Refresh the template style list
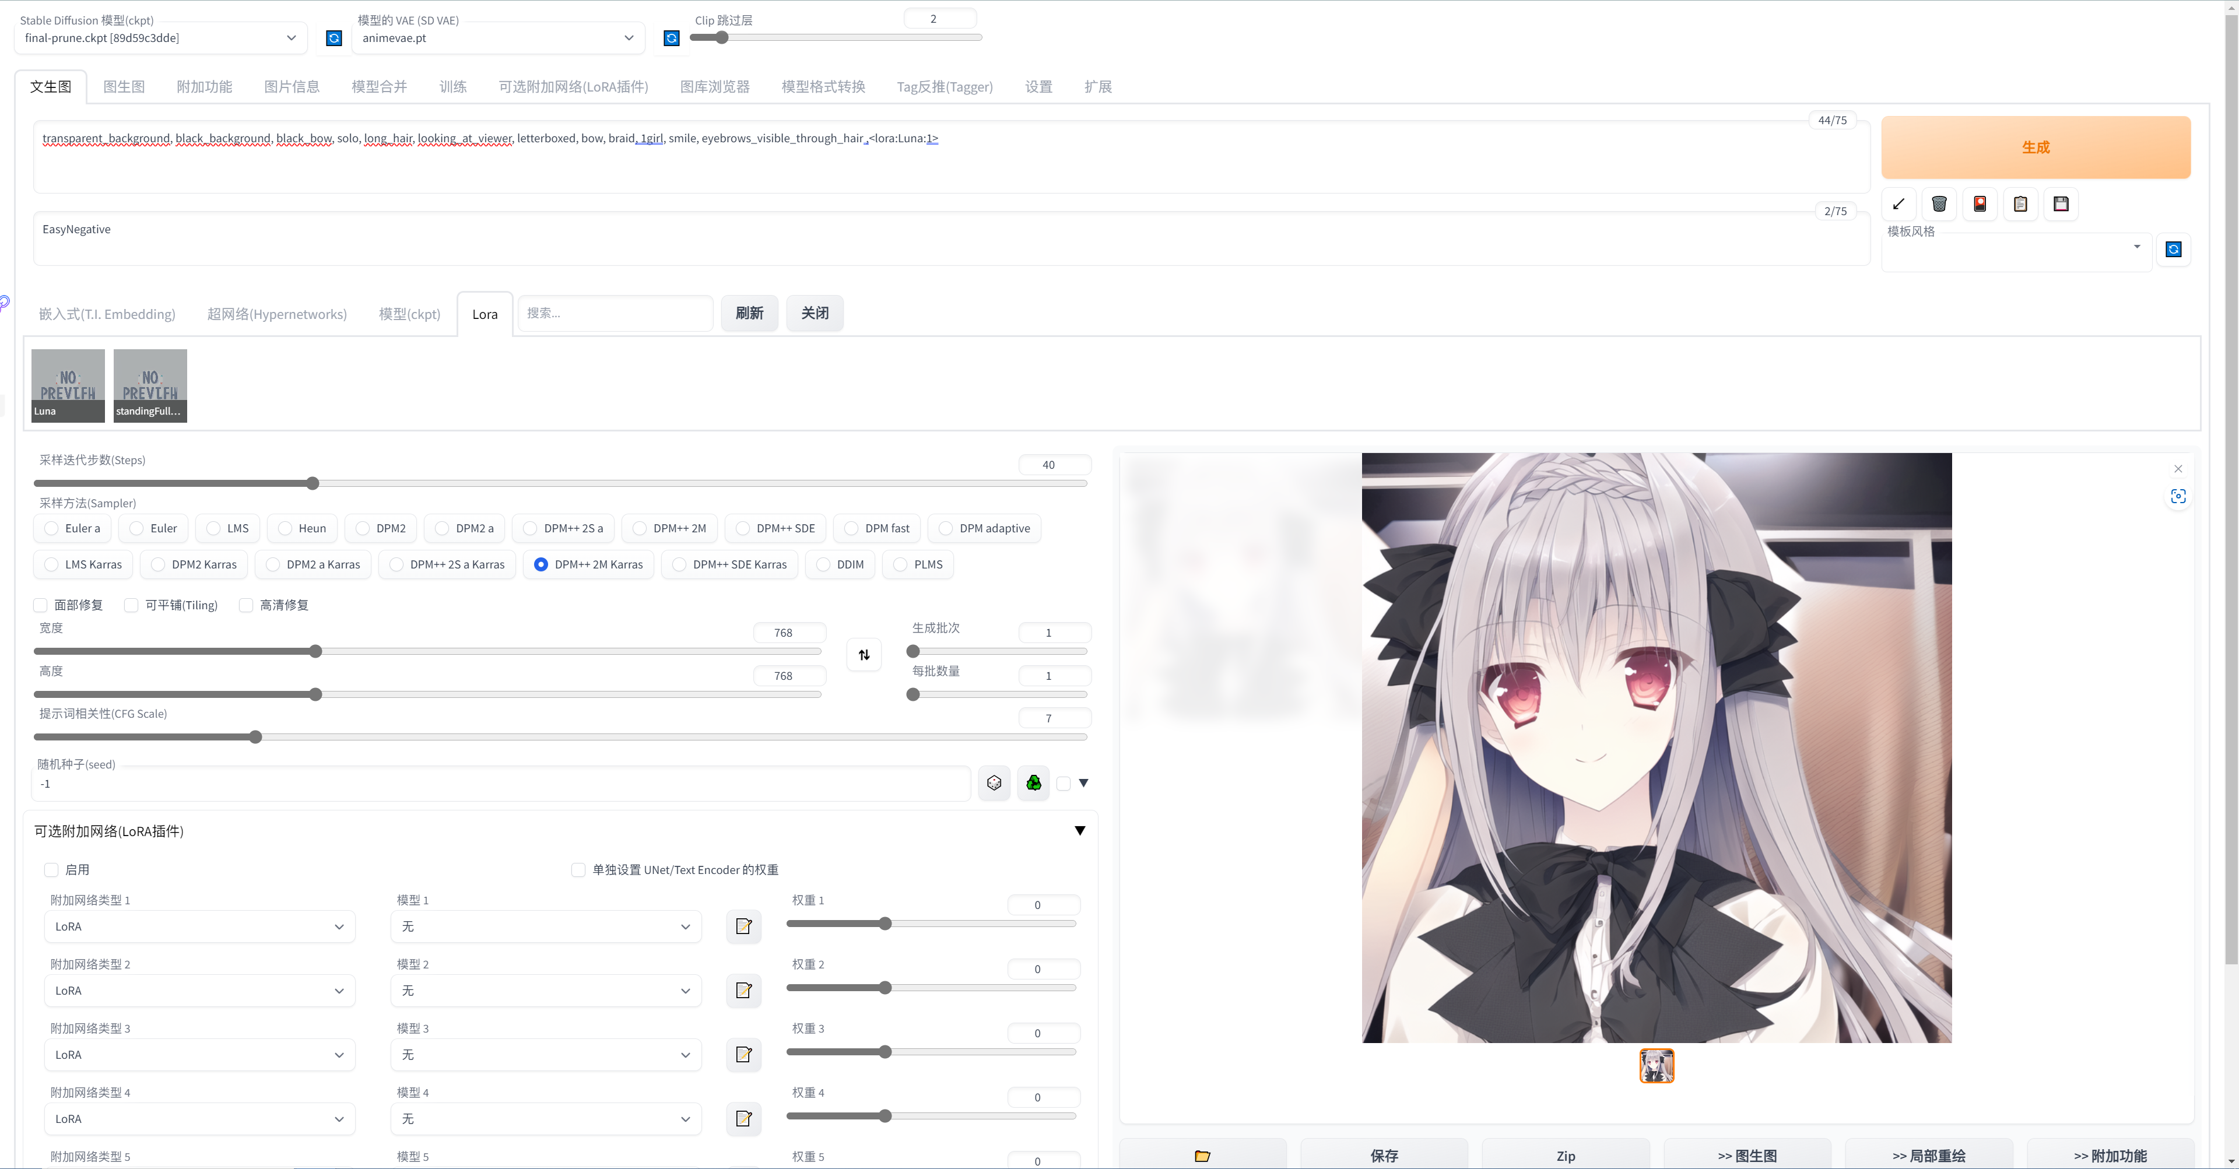Image resolution: width=2239 pixels, height=1169 pixels. pos(2173,250)
